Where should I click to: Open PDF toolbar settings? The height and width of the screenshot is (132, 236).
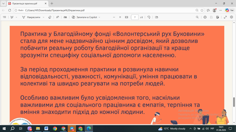(x=232, y=17)
